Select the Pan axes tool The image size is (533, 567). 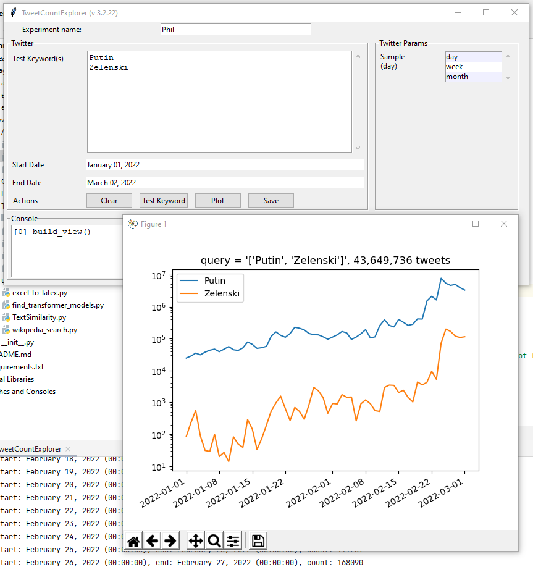click(196, 541)
